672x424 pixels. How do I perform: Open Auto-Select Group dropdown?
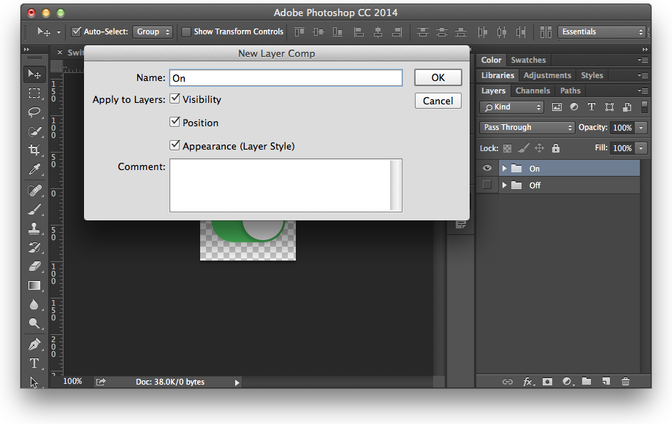pos(152,31)
